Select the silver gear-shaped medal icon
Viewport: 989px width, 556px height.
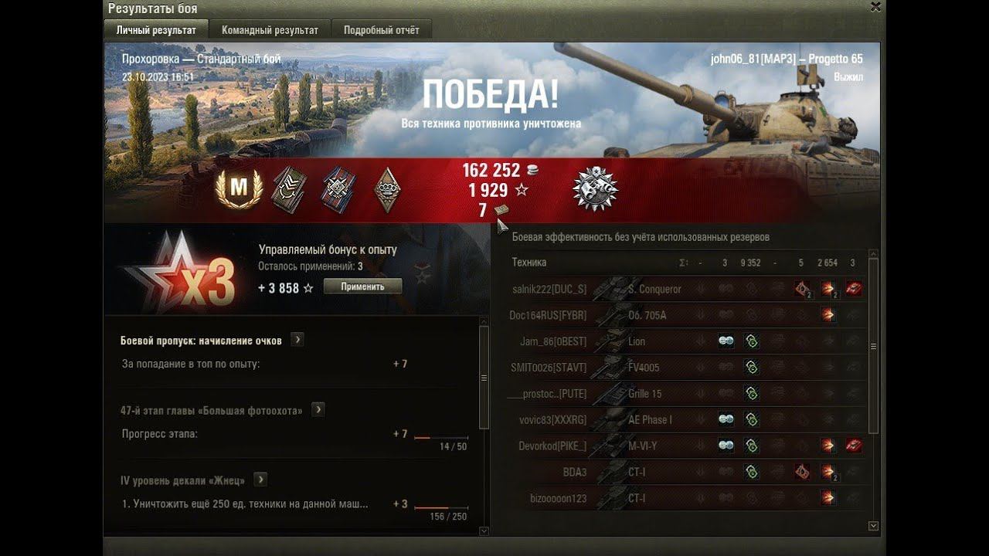[595, 188]
